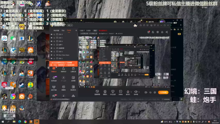Expand the microphone volume arrow
220x124 pixels.
click(131, 92)
